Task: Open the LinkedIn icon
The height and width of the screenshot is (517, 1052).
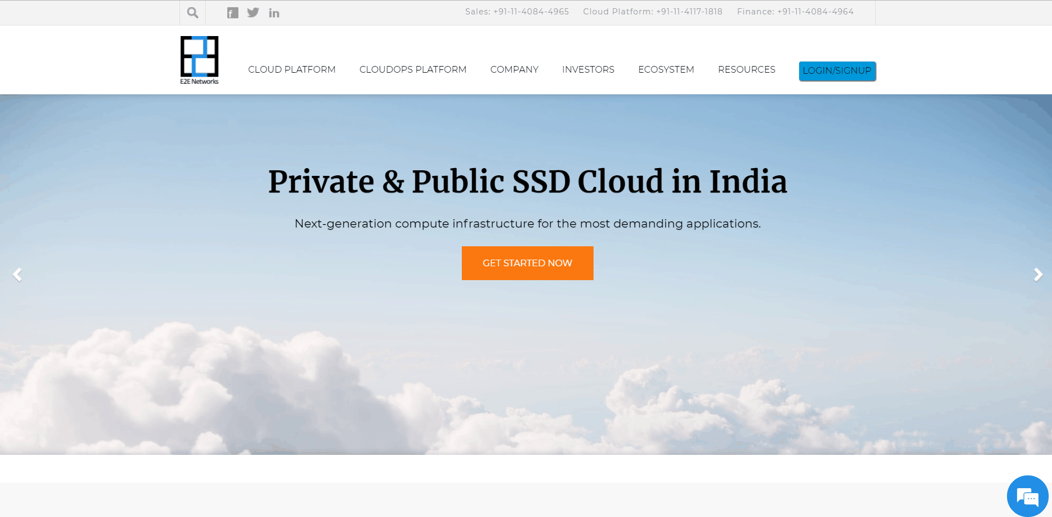Action: pos(274,13)
